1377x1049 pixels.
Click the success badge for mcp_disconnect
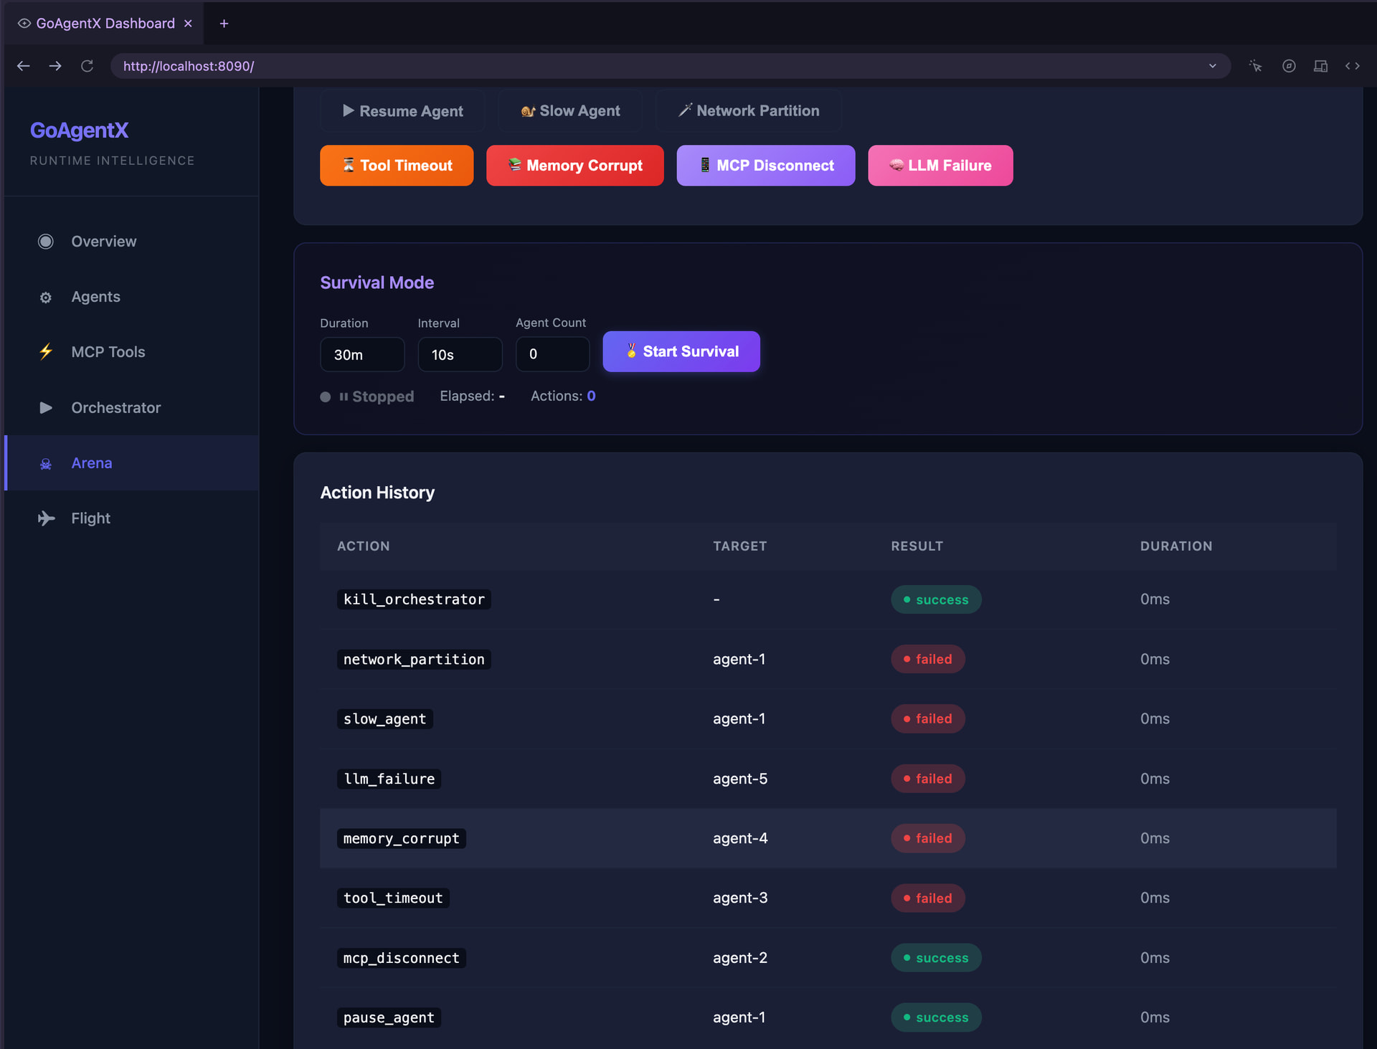coord(936,958)
